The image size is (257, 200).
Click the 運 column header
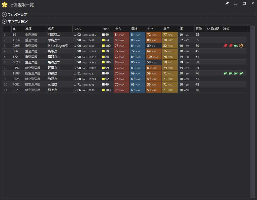click(x=186, y=29)
